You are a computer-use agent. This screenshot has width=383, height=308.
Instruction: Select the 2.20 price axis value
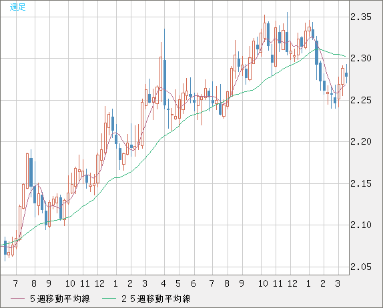click(x=361, y=141)
